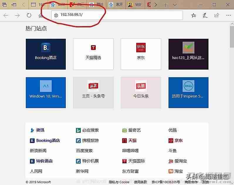Open the 天猫精选 tile
This screenshot has height=185, width=234.
pos(93,54)
